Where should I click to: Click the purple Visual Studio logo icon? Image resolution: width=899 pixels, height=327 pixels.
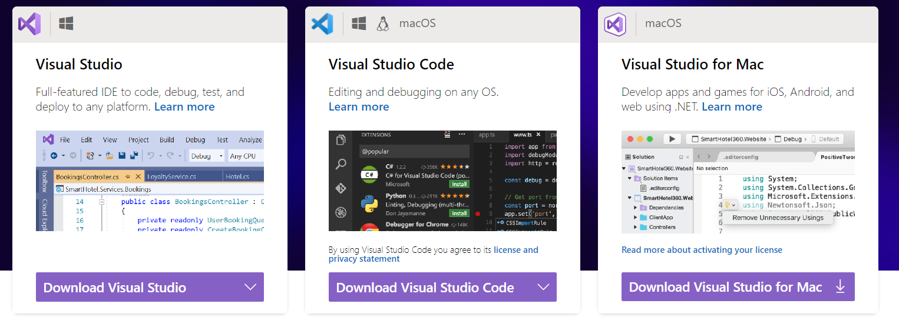(29, 24)
